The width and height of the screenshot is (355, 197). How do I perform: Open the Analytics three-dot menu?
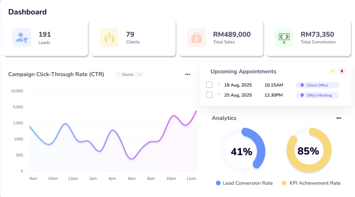(339, 118)
